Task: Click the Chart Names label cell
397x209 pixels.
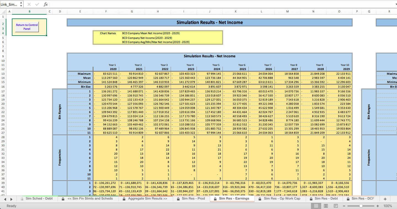Action: coord(108,33)
